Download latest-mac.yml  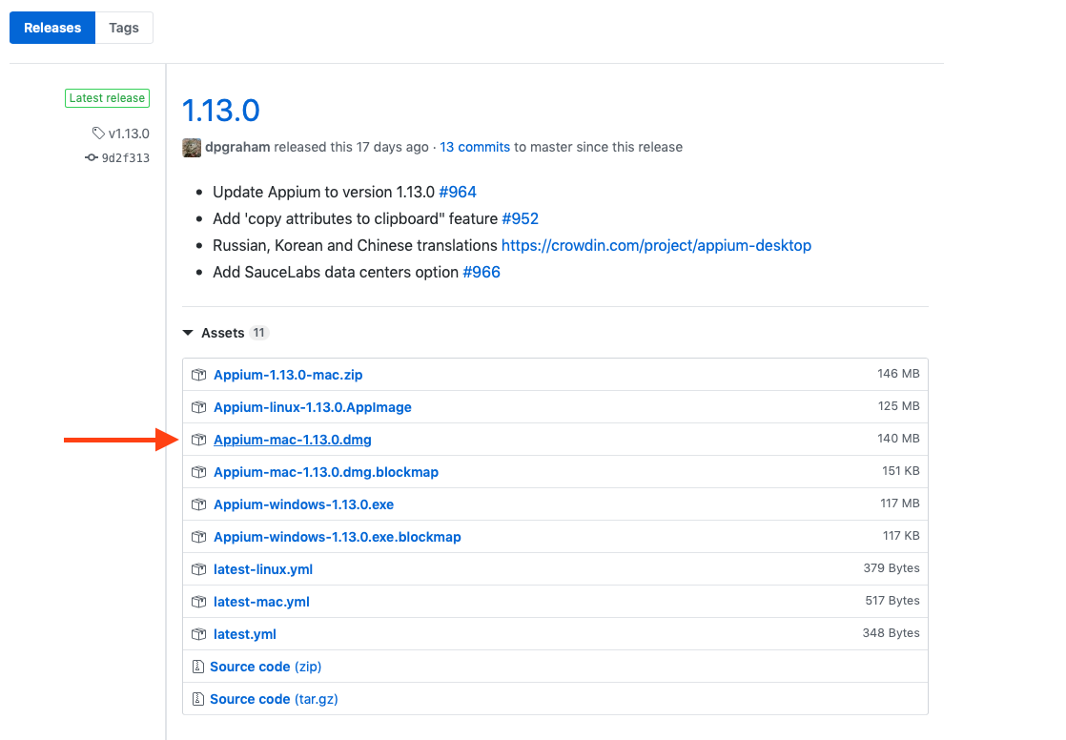[x=261, y=602]
